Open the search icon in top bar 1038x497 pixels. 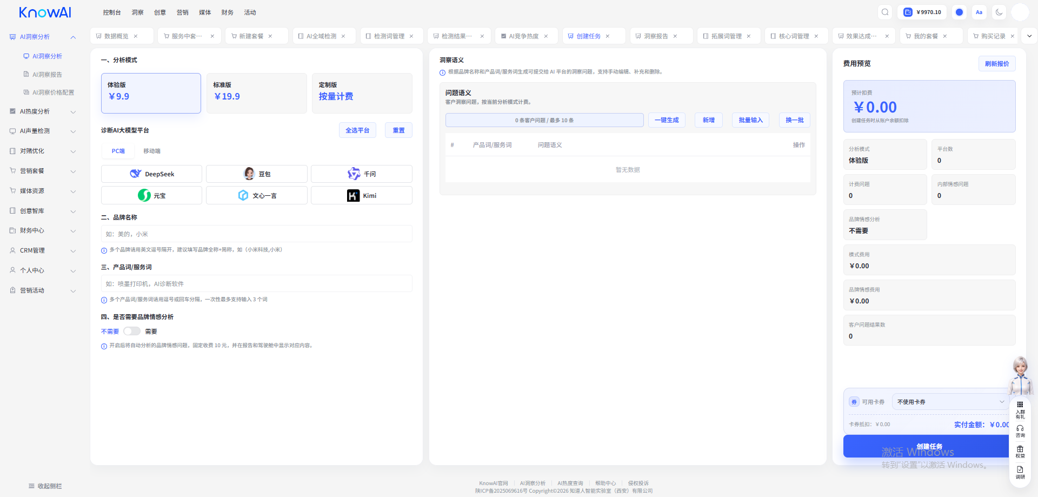[x=885, y=12]
